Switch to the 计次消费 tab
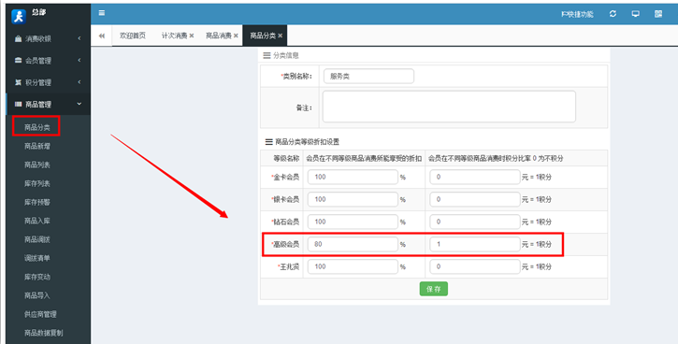Screen dimensions: 678x344 [174, 36]
